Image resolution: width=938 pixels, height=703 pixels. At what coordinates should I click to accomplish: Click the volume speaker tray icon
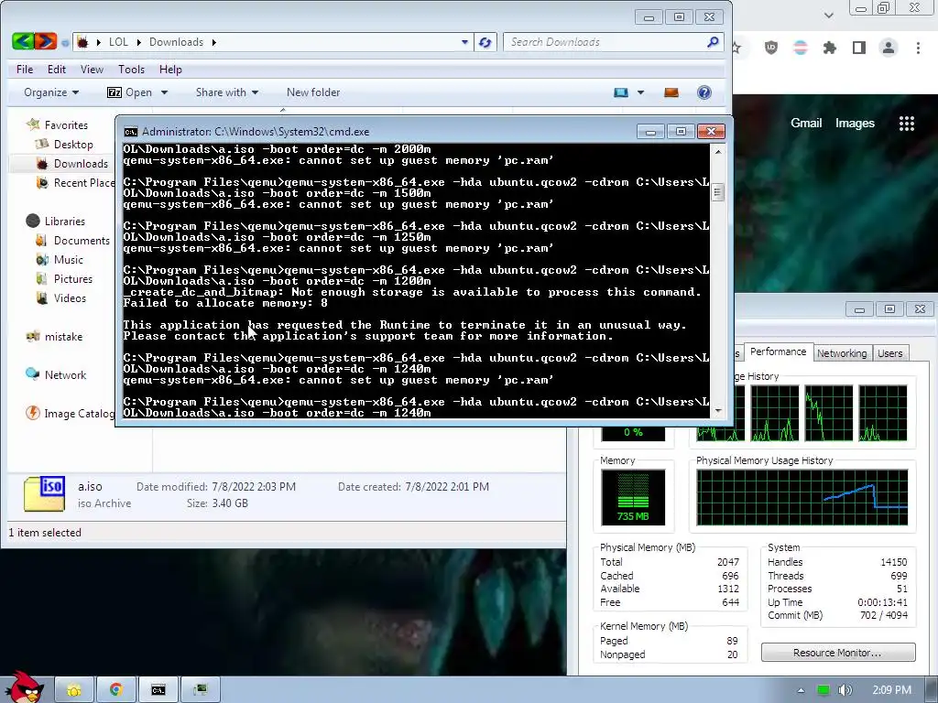coord(845,690)
